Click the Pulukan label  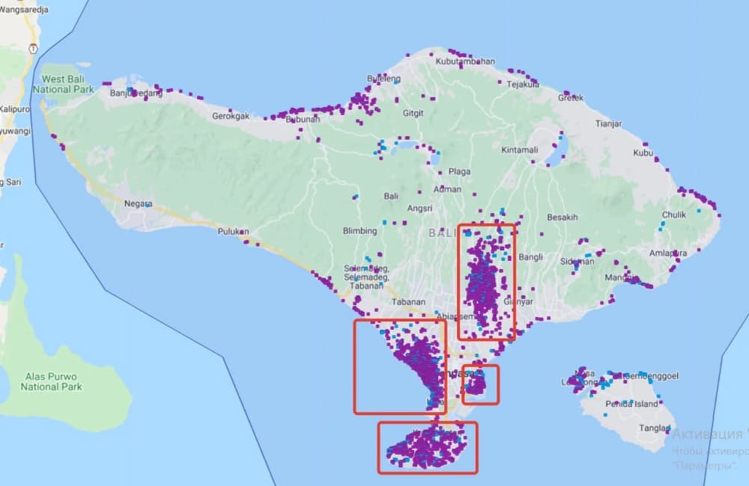[x=233, y=231]
